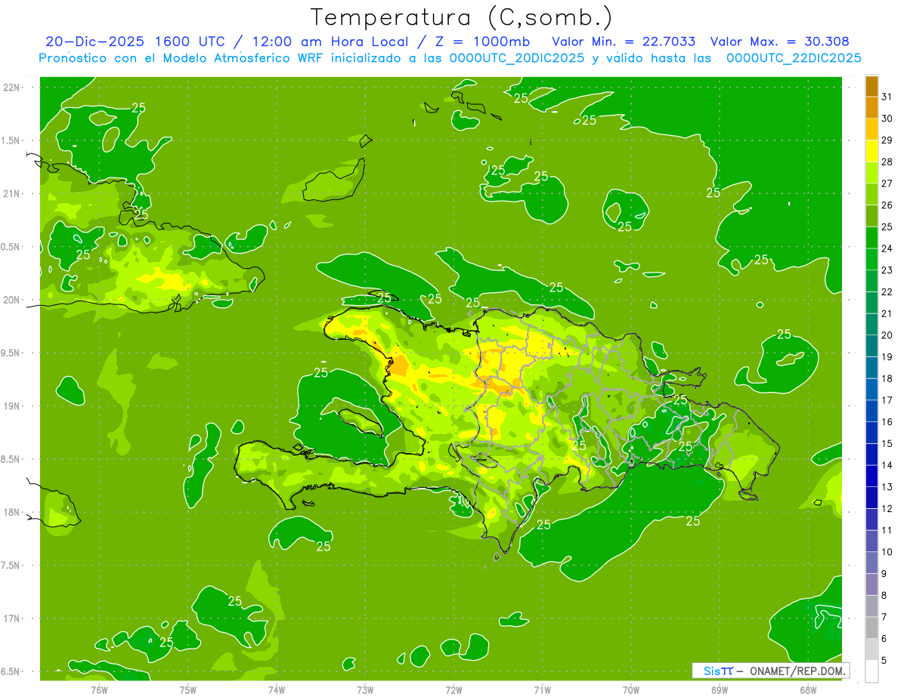Pick the yellow swatch between 28 and 29
907x700 pixels.
click(x=871, y=151)
